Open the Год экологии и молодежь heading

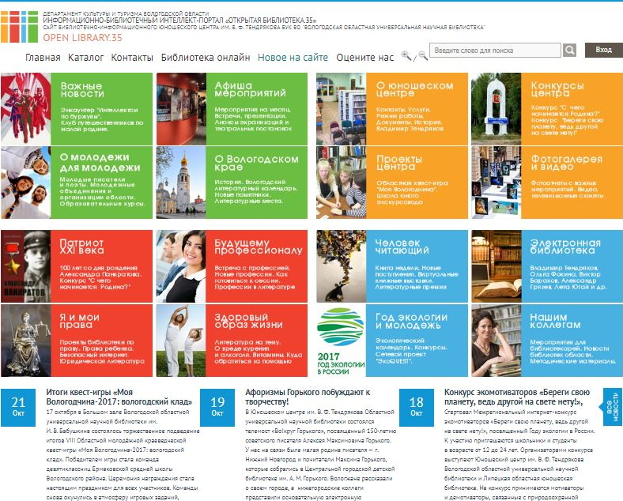(411, 321)
